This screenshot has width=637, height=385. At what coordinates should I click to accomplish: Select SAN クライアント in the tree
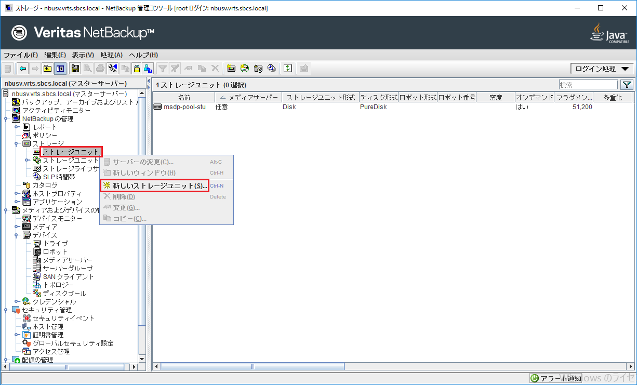[68, 276]
